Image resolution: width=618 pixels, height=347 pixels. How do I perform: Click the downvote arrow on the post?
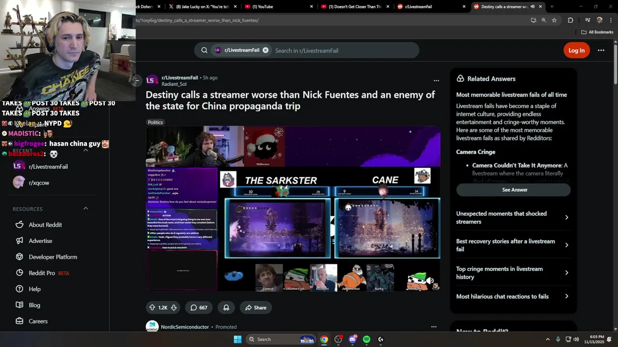pos(174,307)
